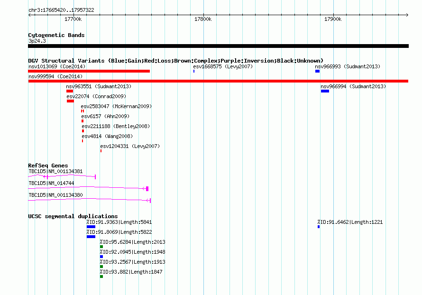Click the red nsv963551 loss bar
The width and height of the screenshot is (422, 295).
(x=70, y=91)
